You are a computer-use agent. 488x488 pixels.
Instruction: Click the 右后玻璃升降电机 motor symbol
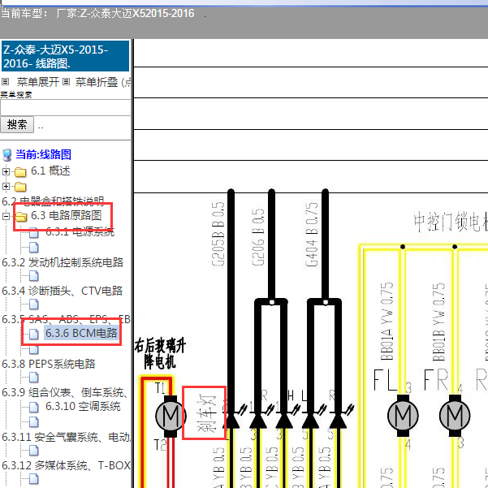pos(171,416)
